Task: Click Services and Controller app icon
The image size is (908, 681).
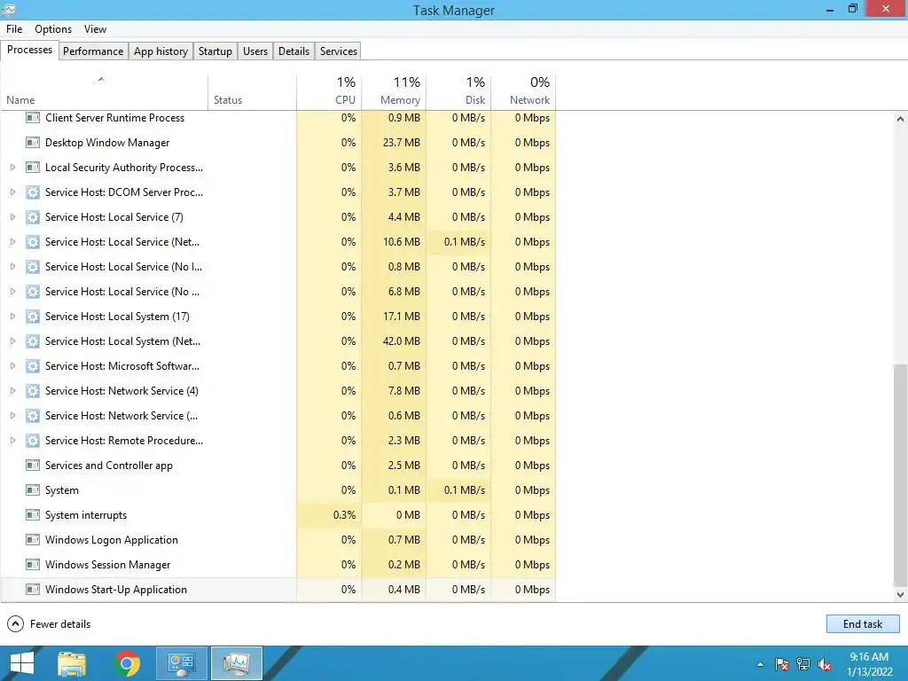Action: 33,465
